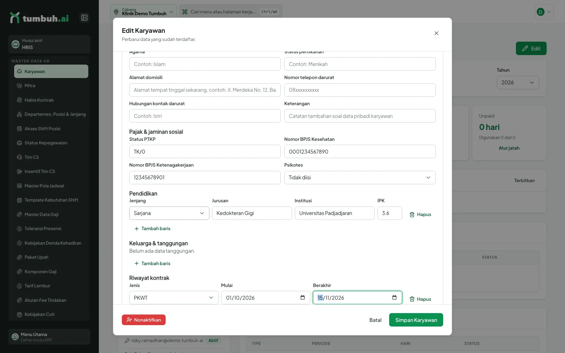Open the Cabang Klinik Demo Tumbuh selector
This screenshot has width=565, height=353.
[143, 12]
